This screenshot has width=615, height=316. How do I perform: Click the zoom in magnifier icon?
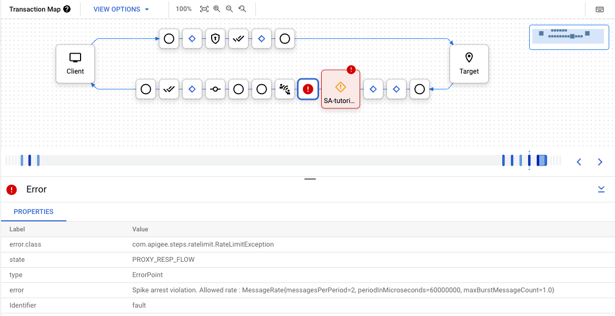tap(216, 9)
